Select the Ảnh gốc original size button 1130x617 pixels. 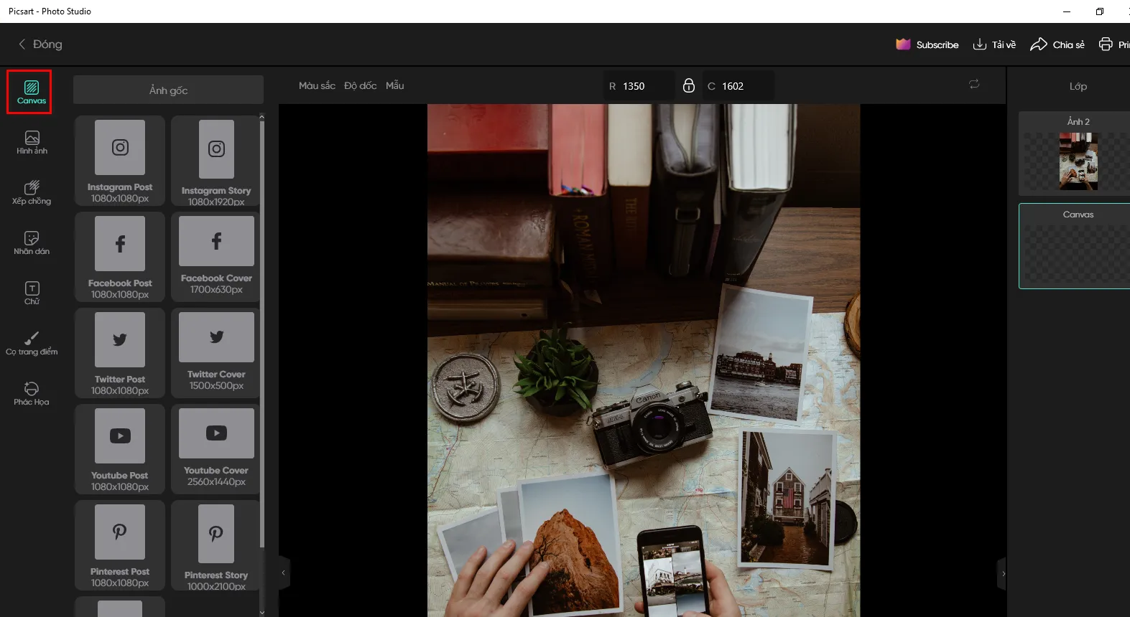click(168, 90)
